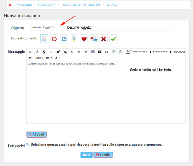Apply italic formatting to the message

(37, 52)
